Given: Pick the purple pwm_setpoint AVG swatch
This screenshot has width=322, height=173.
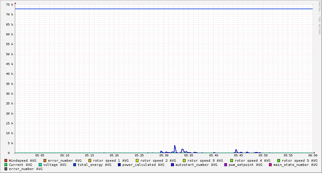Looking at the screenshot, I should pyautogui.click(x=225, y=165).
